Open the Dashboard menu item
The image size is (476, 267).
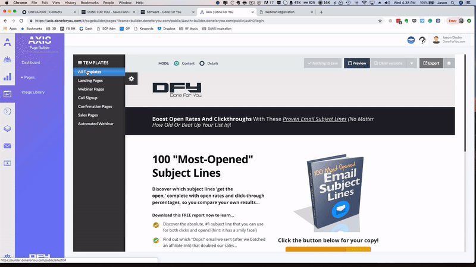click(x=31, y=62)
